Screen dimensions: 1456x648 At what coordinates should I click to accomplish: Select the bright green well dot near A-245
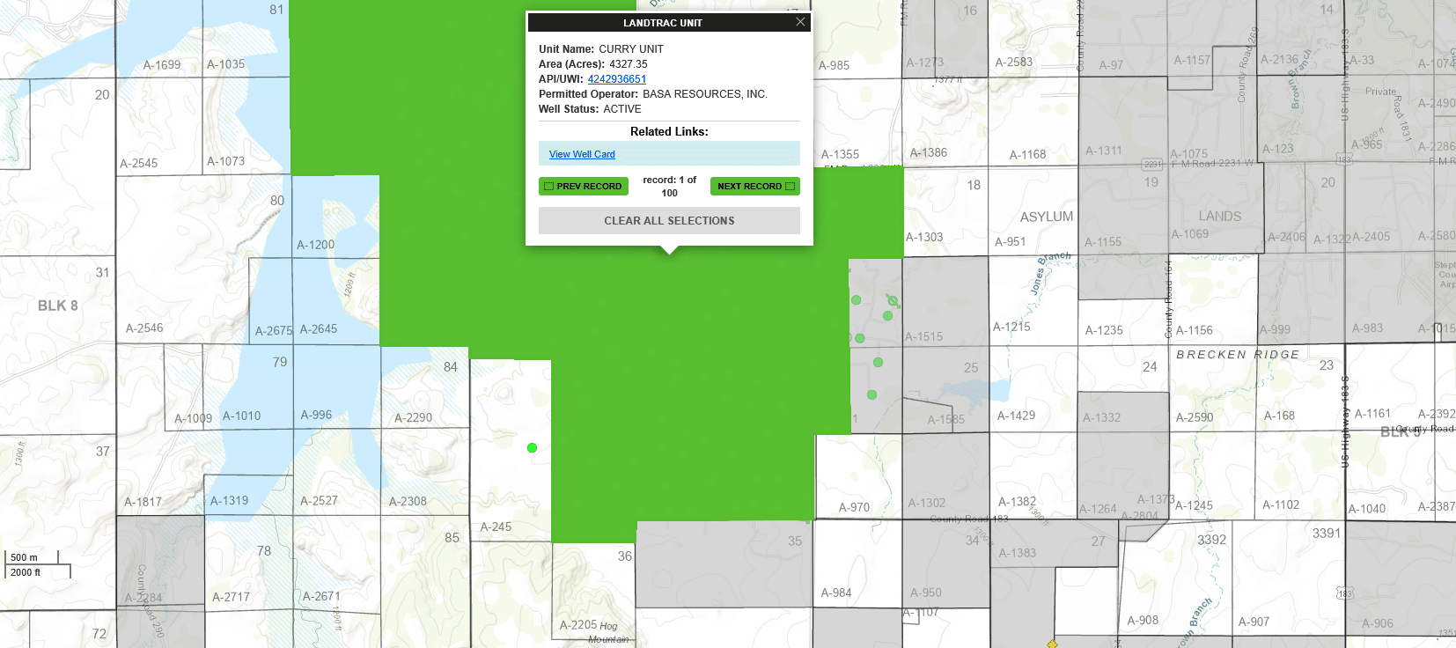pos(532,448)
